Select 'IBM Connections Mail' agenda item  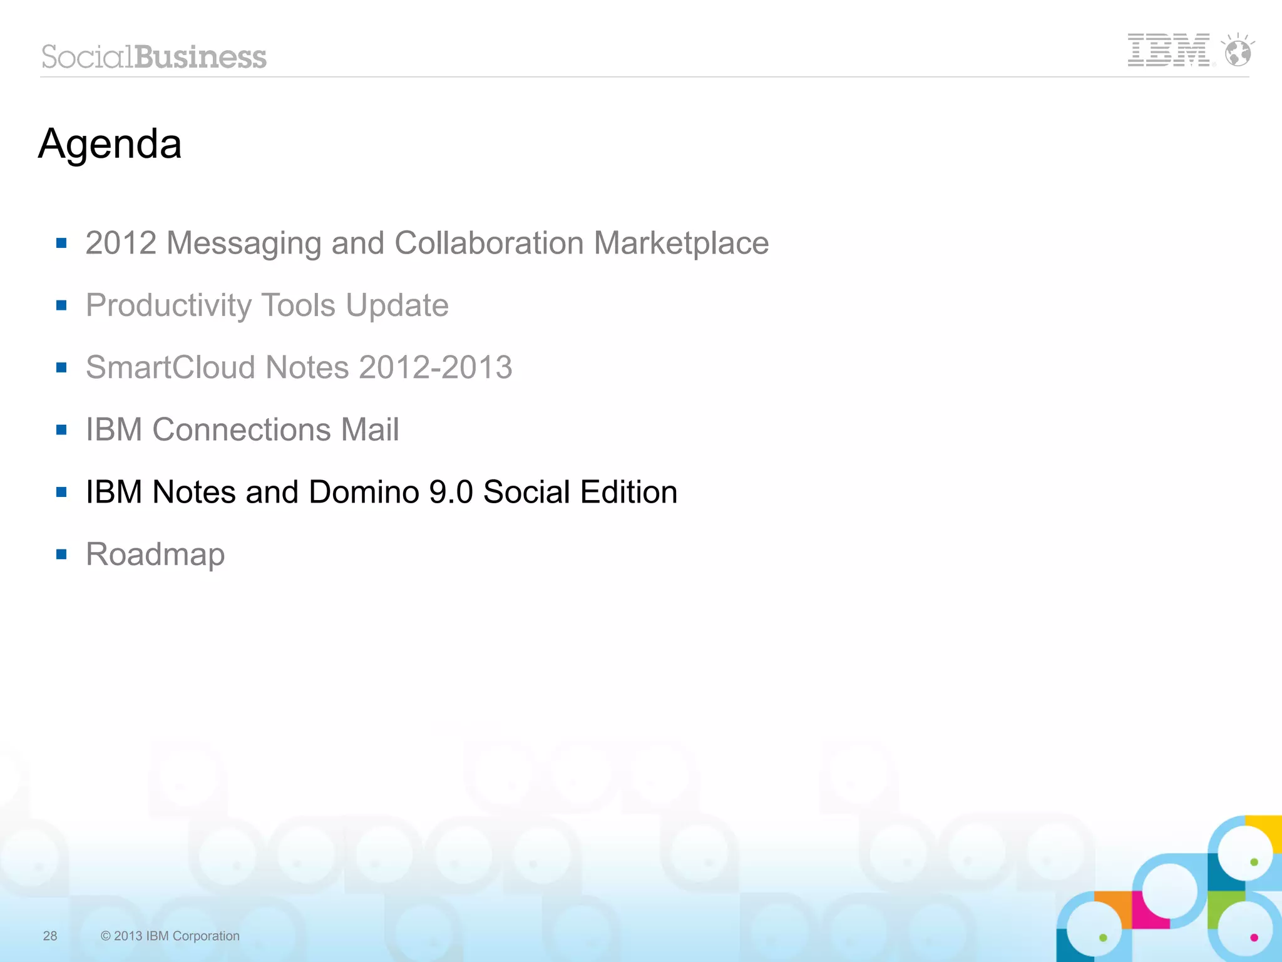[242, 430]
